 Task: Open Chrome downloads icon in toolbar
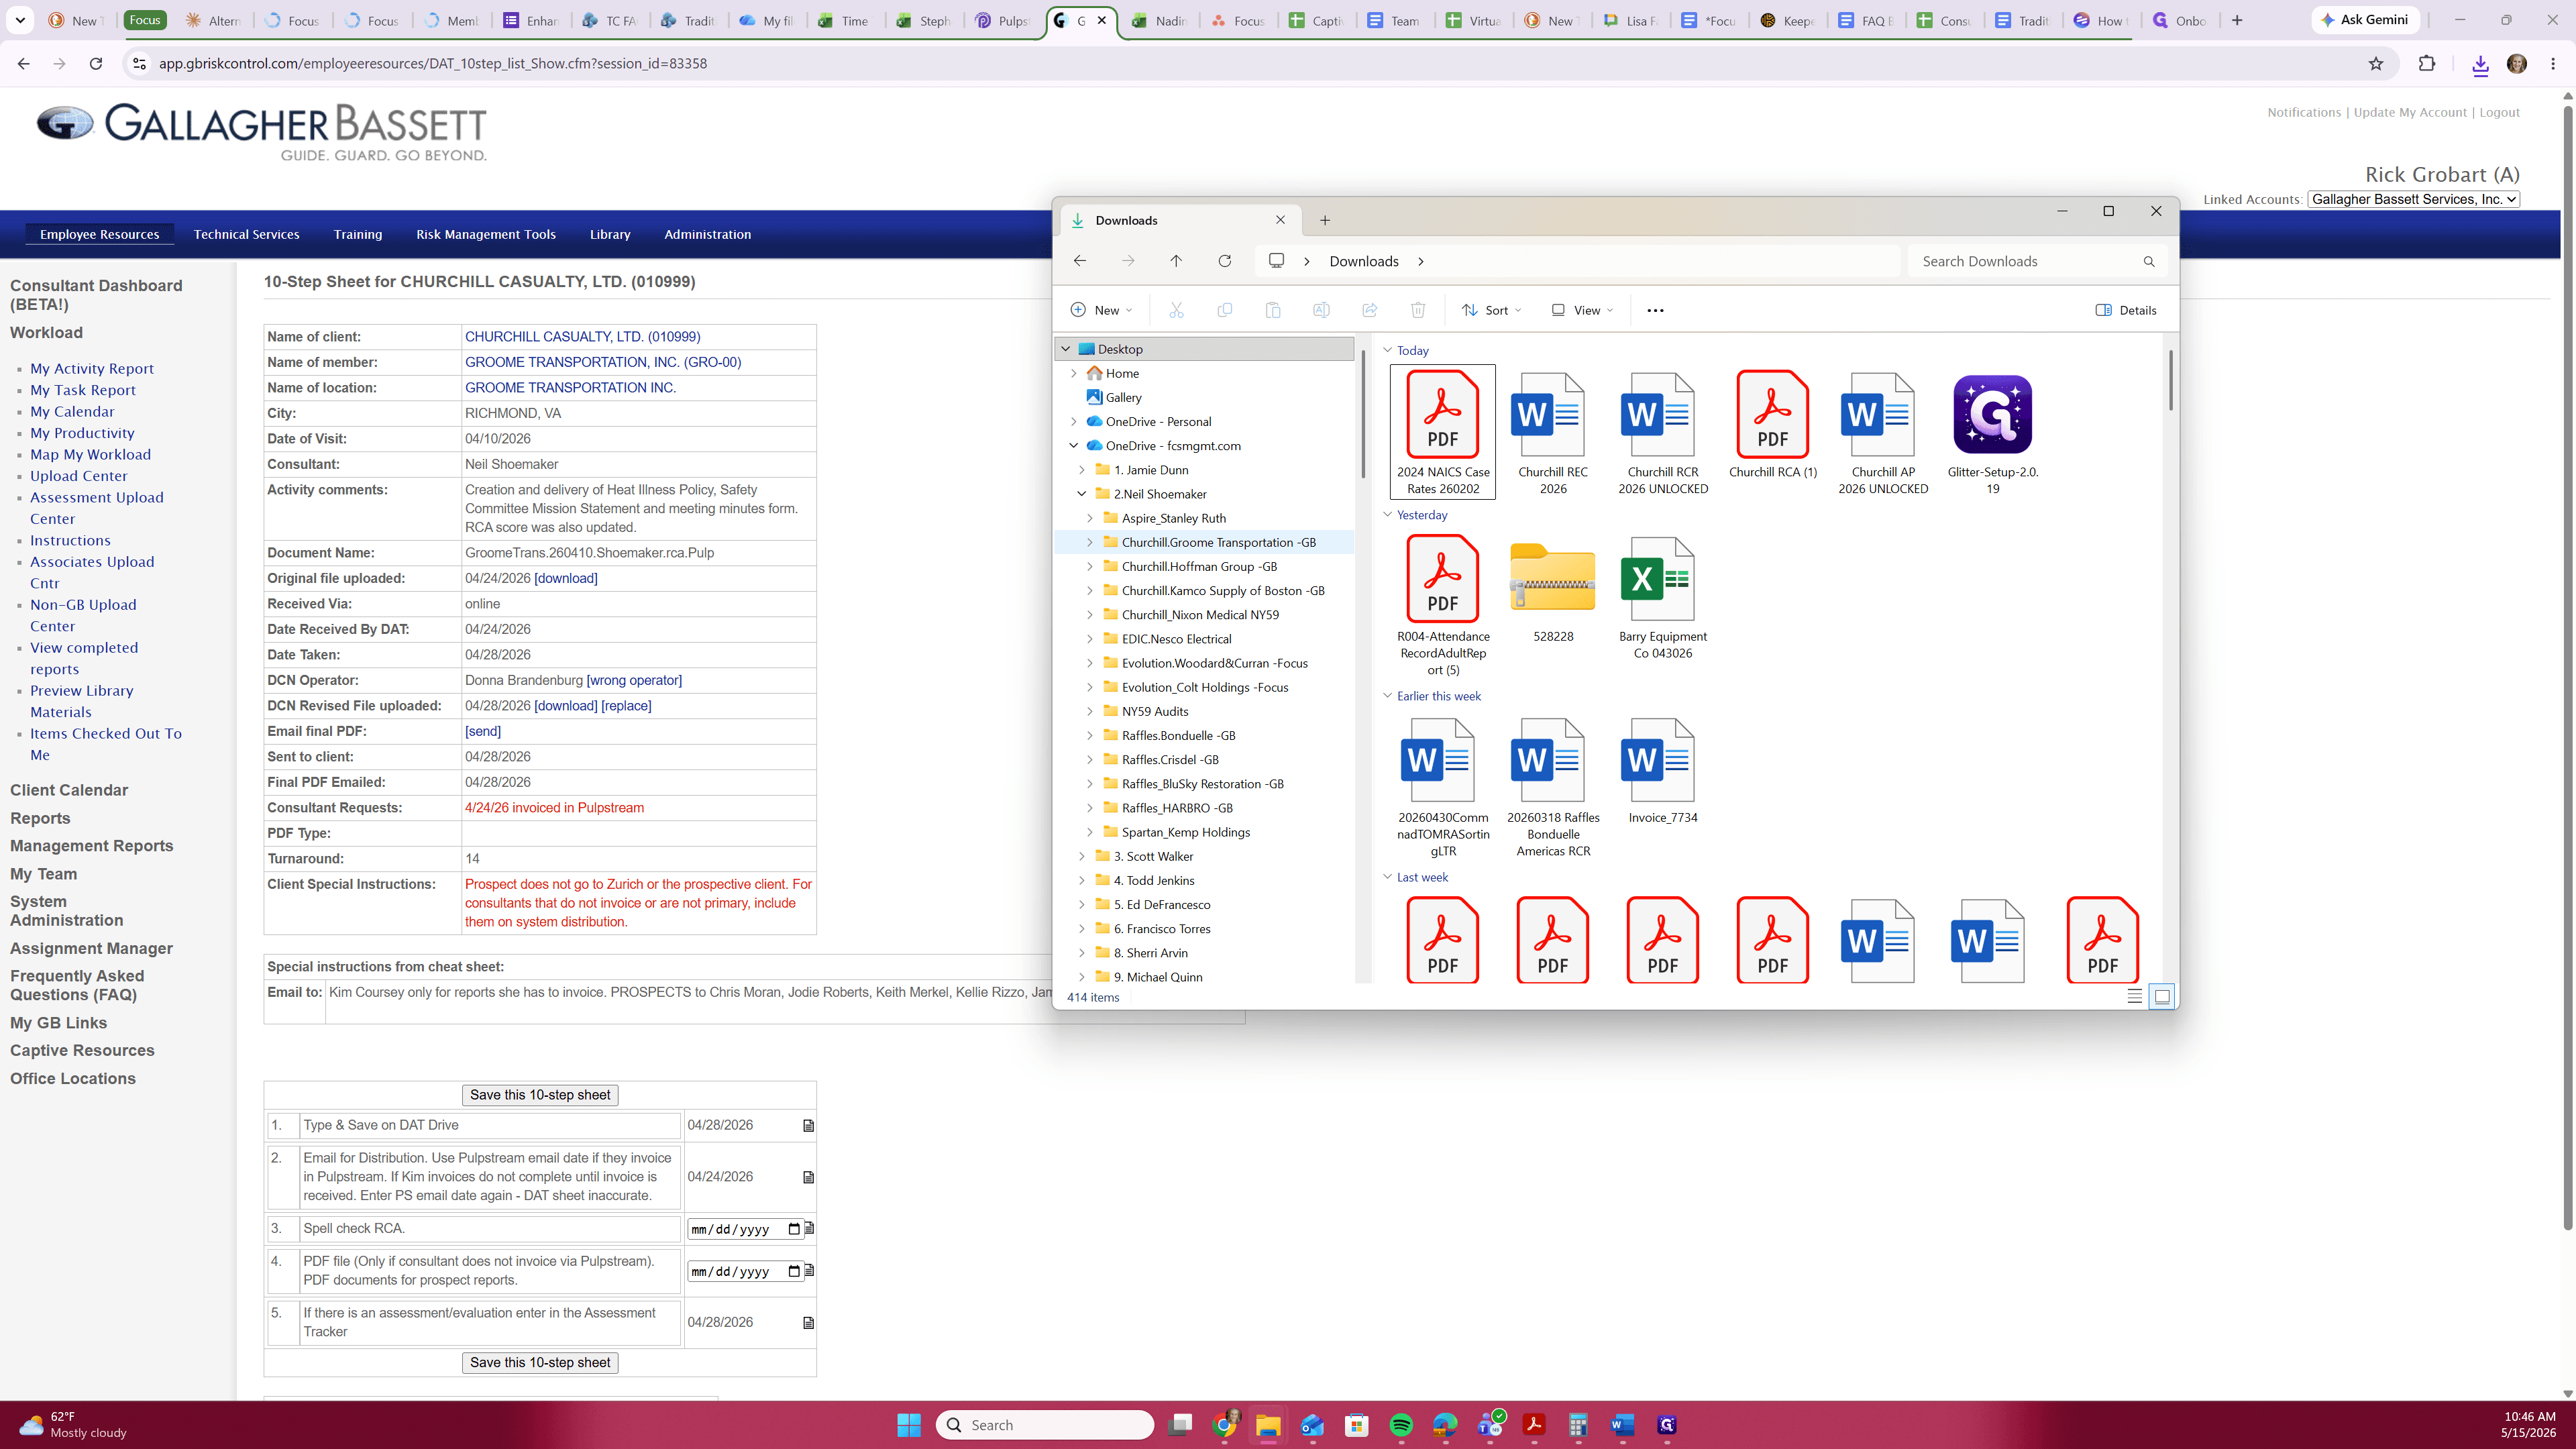(2480, 64)
